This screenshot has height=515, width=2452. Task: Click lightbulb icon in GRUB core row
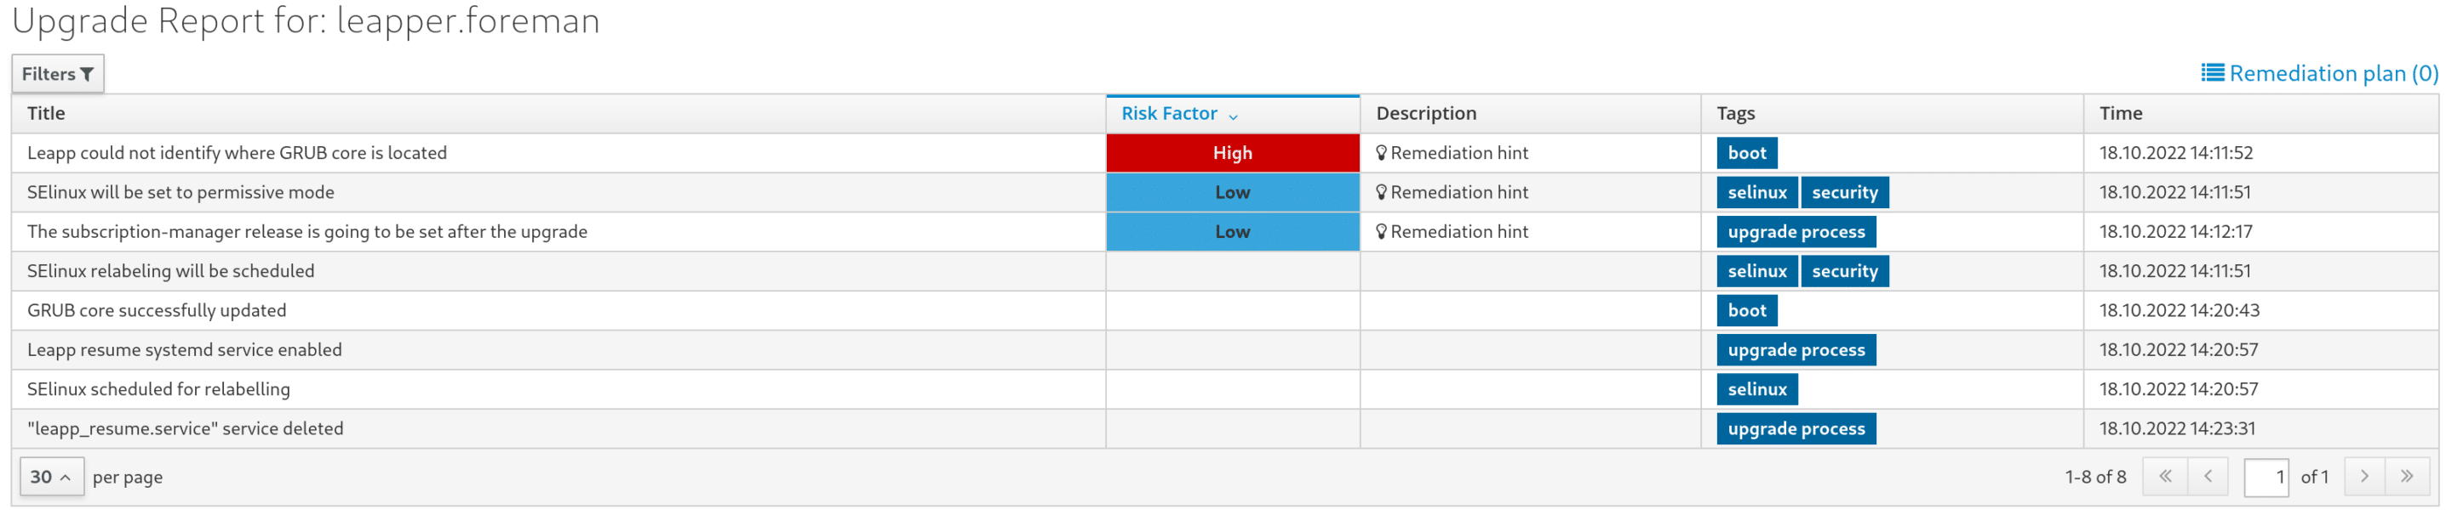(1381, 153)
